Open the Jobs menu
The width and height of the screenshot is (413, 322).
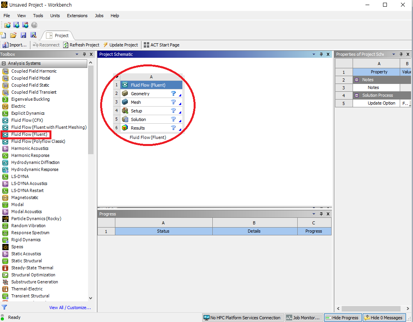pyautogui.click(x=99, y=16)
